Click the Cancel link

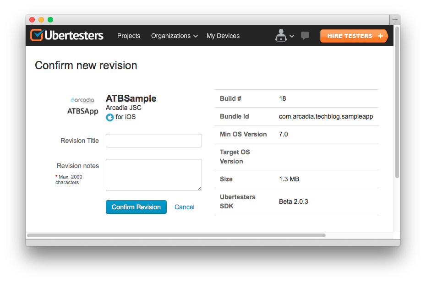[x=185, y=207]
